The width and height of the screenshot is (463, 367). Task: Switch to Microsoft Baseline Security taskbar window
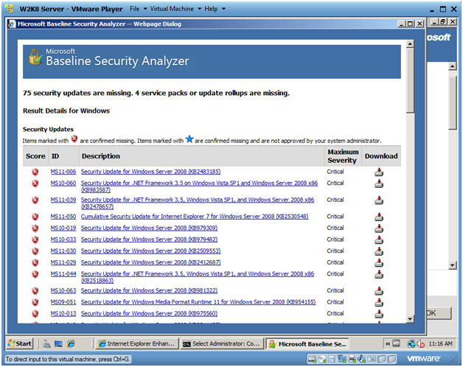307,344
